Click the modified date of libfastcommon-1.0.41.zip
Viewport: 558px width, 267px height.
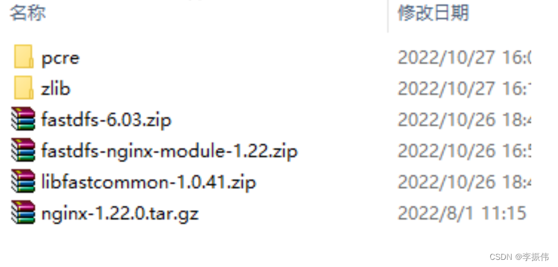pyautogui.click(x=464, y=182)
